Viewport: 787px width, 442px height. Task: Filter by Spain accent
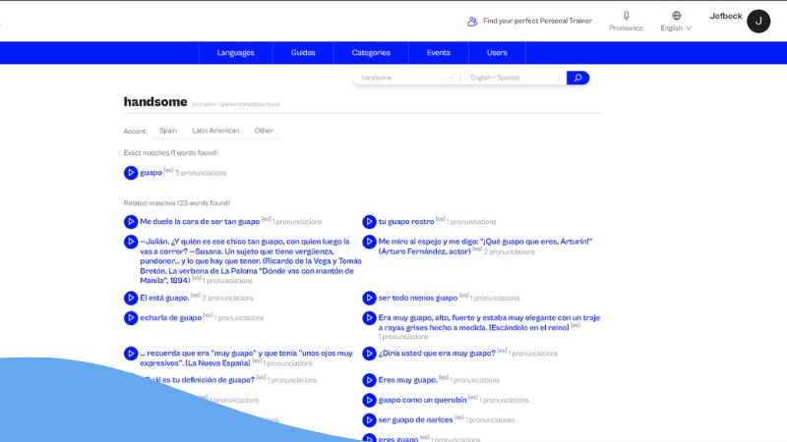(168, 131)
